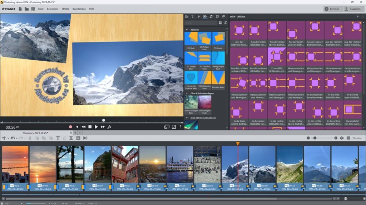366x205 pixels.
Task: Collapse the Film- & Schnittvorlagen category
Action: tap(187, 93)
